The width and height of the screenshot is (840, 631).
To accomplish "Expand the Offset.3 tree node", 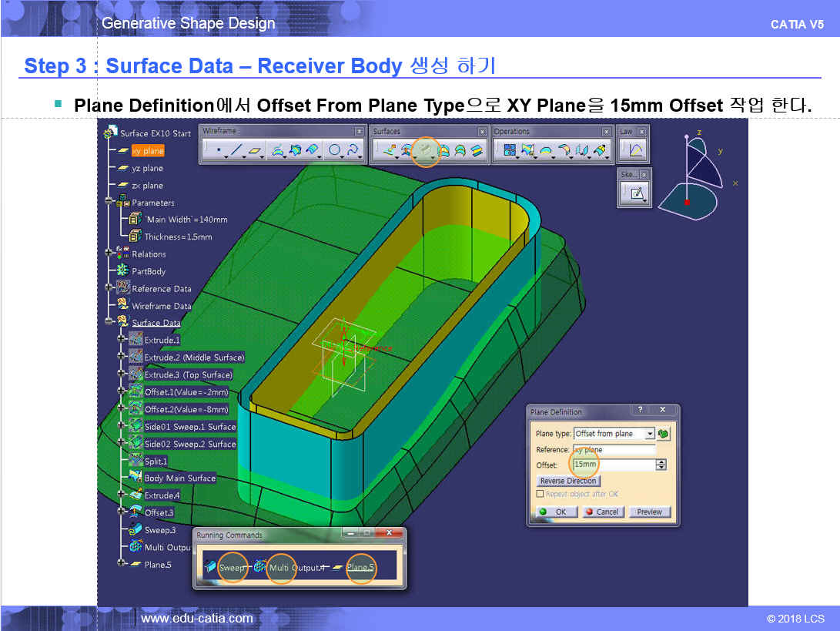I will (121, 512).
